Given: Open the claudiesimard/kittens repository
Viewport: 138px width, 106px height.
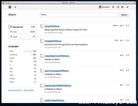Looking at the screenshot, I should 57,56.
